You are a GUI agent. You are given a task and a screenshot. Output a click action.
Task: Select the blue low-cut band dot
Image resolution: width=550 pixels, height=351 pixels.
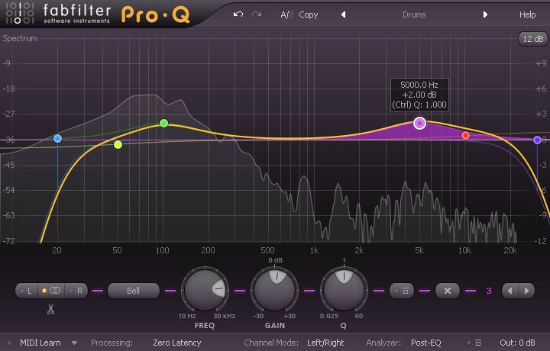pos(57,138)
